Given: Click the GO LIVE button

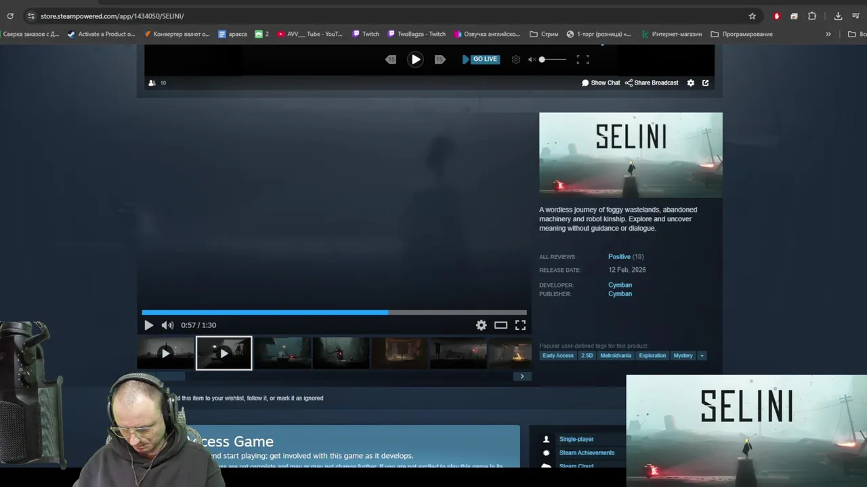Looking at the screenshot, I should tap(480, 60).
